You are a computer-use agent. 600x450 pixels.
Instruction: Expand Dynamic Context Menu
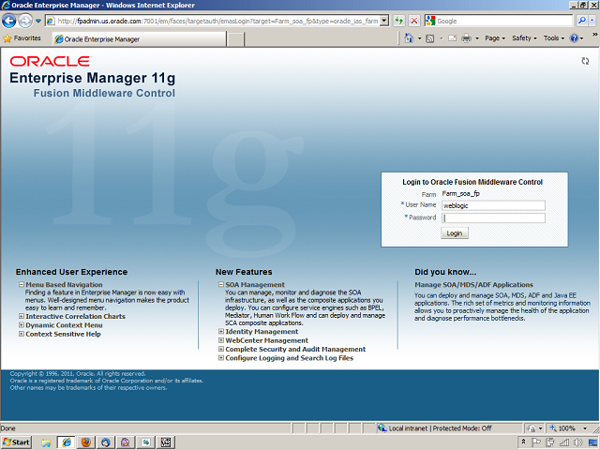[x=22, y=325]
